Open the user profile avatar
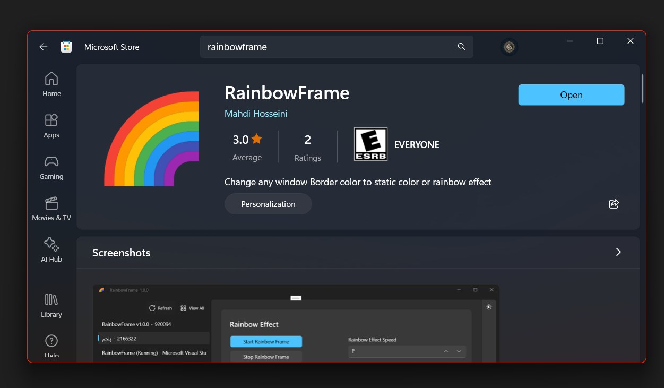Viewport: 664px width, 388px height. pyautogui.click(x=509, y=47)
